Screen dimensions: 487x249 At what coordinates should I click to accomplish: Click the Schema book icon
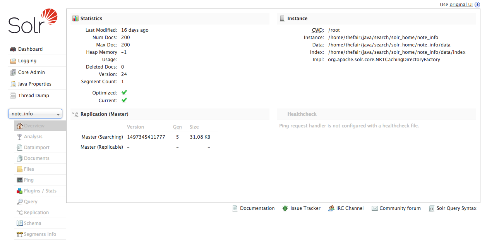(x=19, y=223)
